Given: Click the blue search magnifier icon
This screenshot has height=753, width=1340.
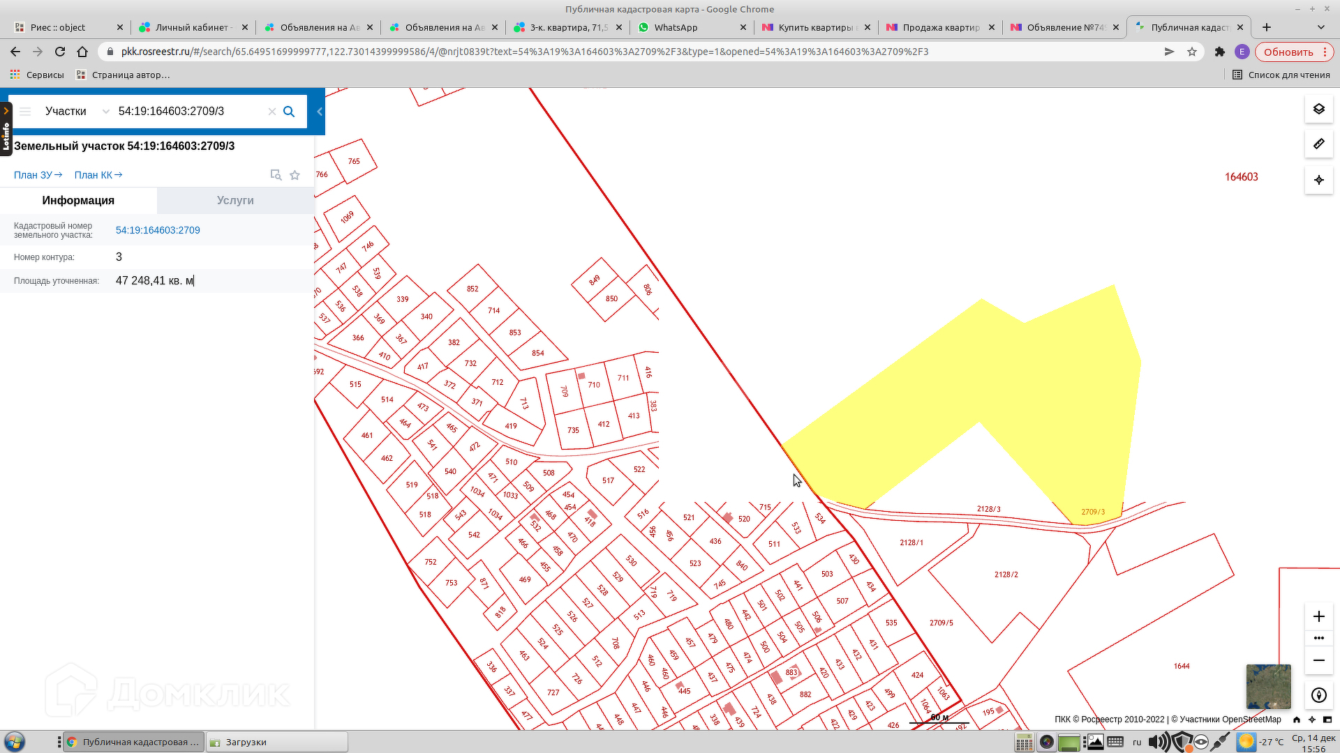Looking at the screenshot, I should [289, 112].
